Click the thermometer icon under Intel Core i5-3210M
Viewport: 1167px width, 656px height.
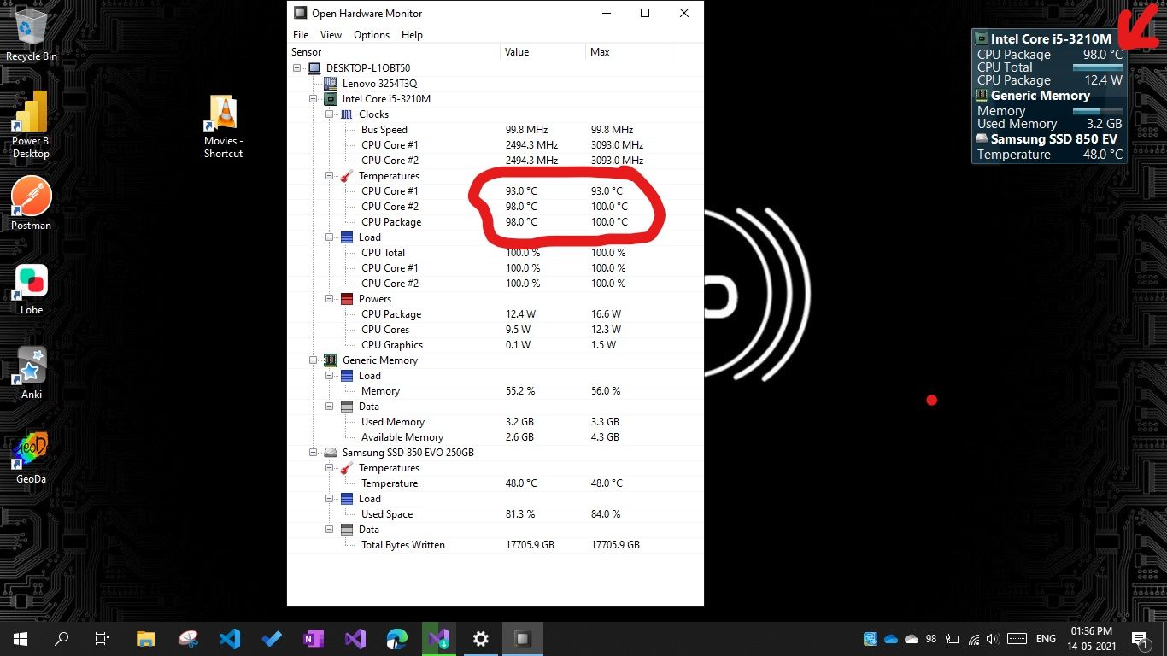click(347, 176)
